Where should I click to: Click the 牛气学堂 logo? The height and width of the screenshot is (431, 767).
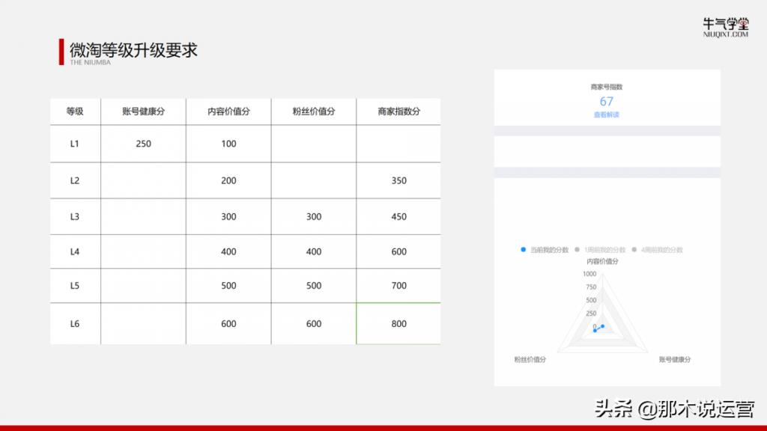725,28
